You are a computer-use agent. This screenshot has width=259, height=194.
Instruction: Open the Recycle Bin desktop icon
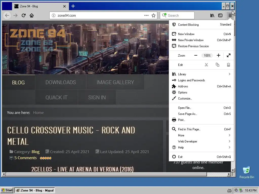pos(247,172)
